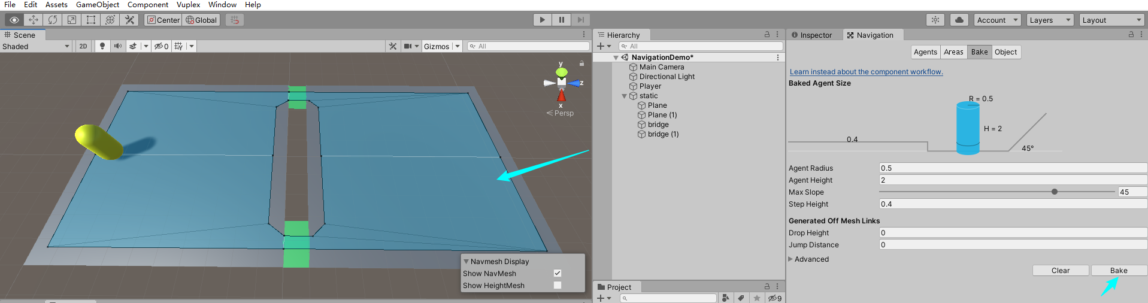Open Hierarchy create (+) dropdown
The height and width of the screenshot is (303, 1148).
(x=604, y=46)
